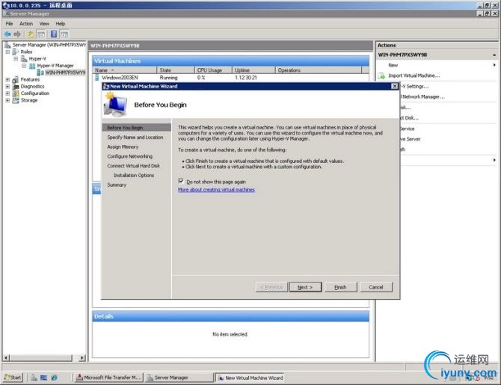This screenshot has height=385, width=501.
Task: Sort by the Uptime column header
Action: point(253,70)
